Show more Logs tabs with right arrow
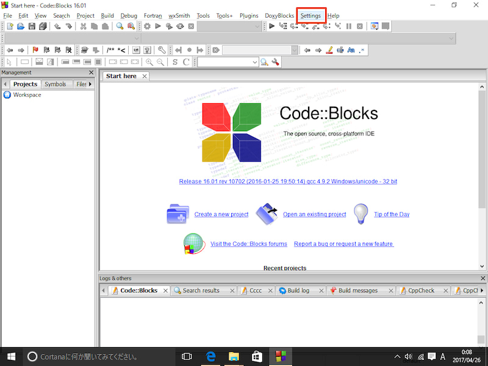Screen dimensions: 488x366 482,290
